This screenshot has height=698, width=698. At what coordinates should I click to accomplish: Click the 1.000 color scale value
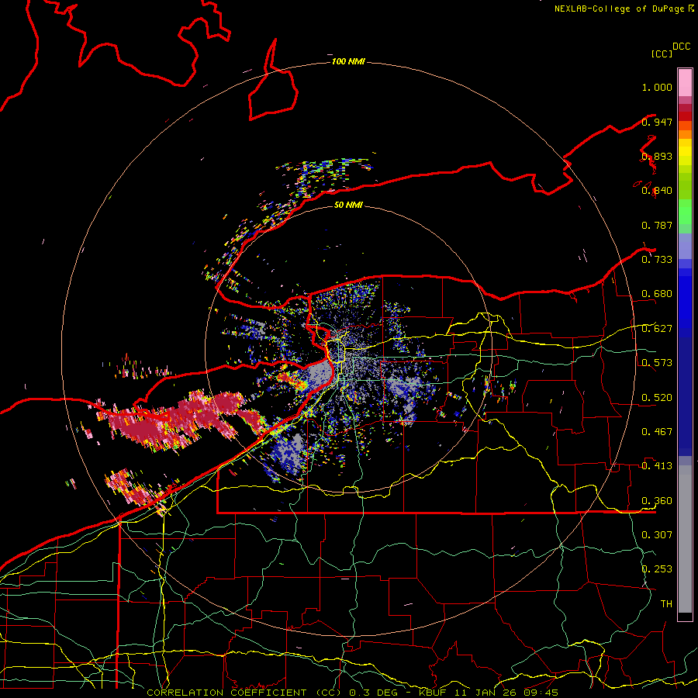(x=657, y=87)
